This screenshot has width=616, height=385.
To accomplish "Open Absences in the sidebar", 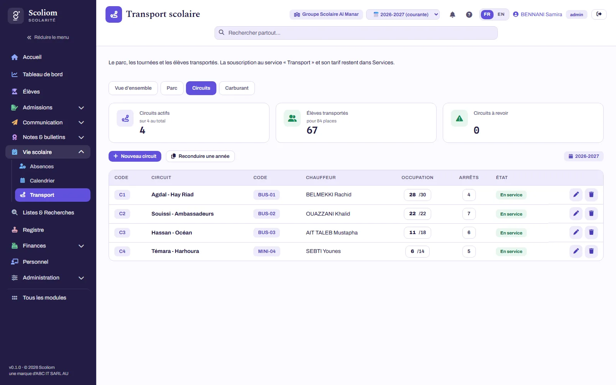I will point(53,166).
